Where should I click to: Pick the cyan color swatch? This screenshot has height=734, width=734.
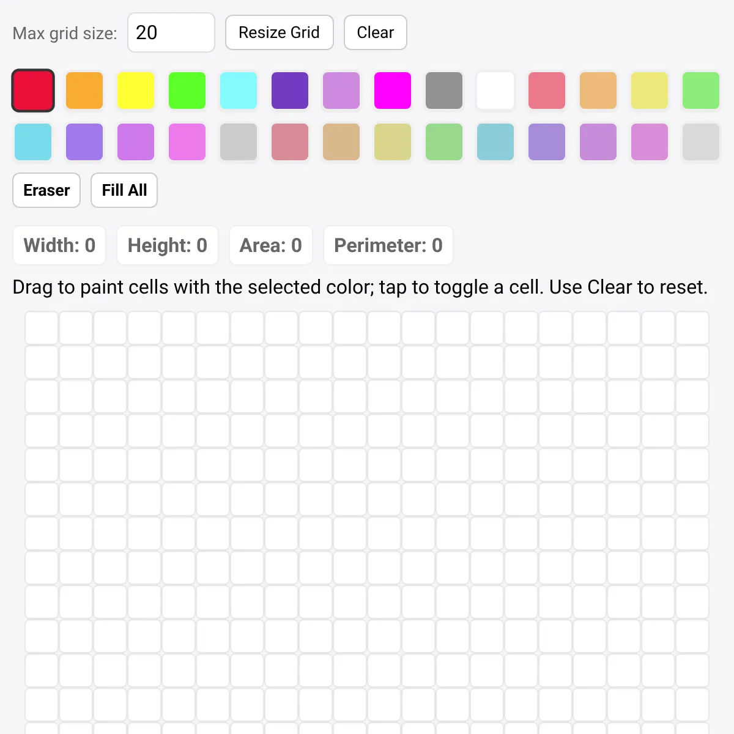point(239,91)
